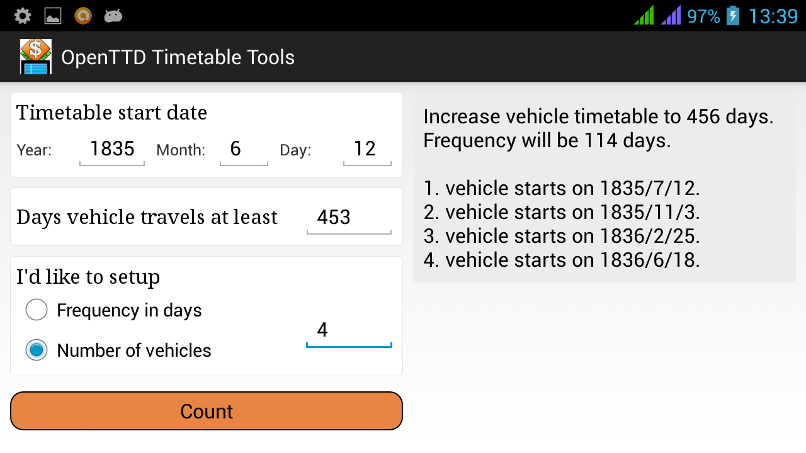
Task: Tap the green signal strength icon
Action: pos(644,16)
